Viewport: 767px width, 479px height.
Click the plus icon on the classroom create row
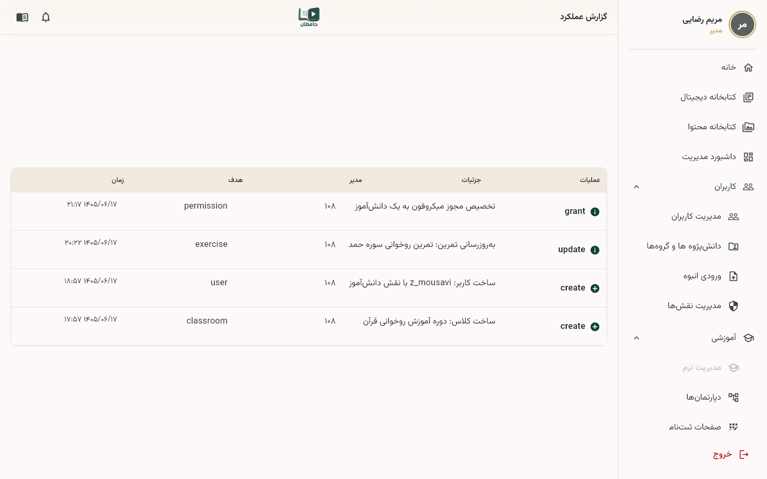pyautogui.click(x=595, y=327)
